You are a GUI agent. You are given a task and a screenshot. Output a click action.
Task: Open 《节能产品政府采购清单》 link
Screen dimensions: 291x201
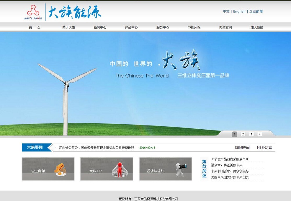[230, 159]
